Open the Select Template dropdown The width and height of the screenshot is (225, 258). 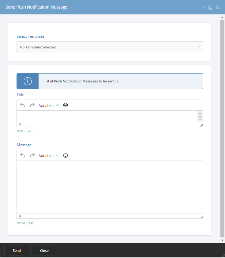[110, 47]
